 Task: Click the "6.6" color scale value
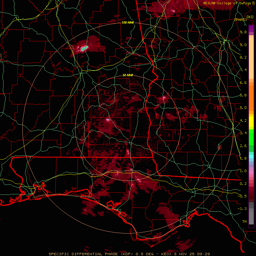point(243,82)
